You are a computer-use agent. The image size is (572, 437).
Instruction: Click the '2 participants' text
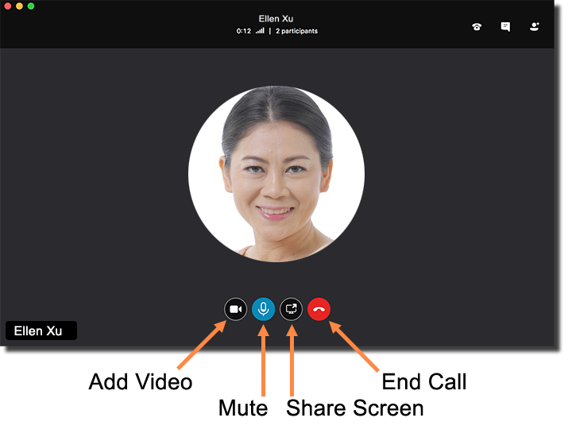click(296, 31)
